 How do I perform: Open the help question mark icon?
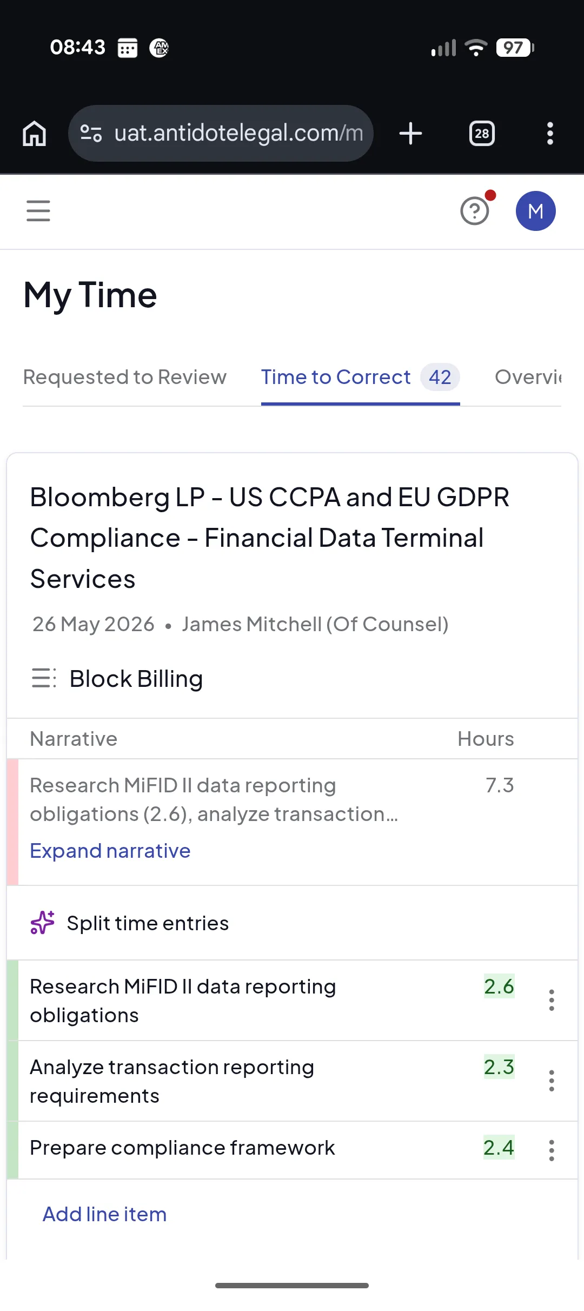[x=475, y=210]
